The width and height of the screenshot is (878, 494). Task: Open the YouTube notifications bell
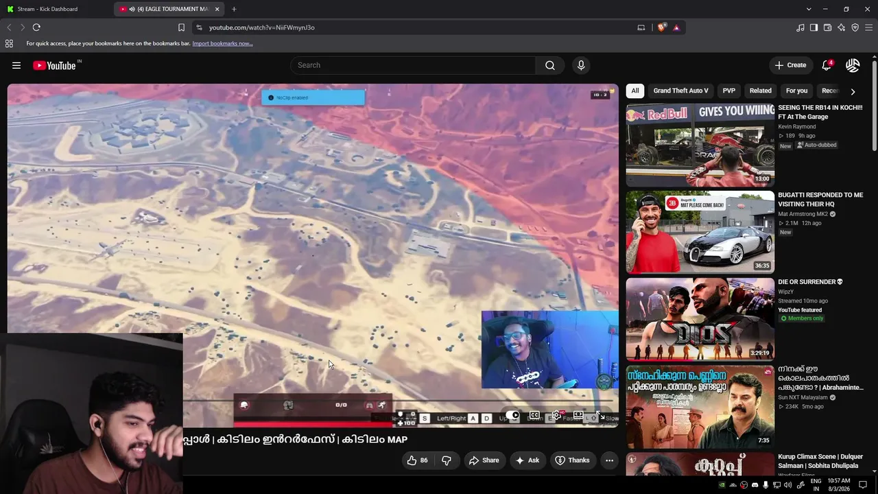(x=827, y=65)
